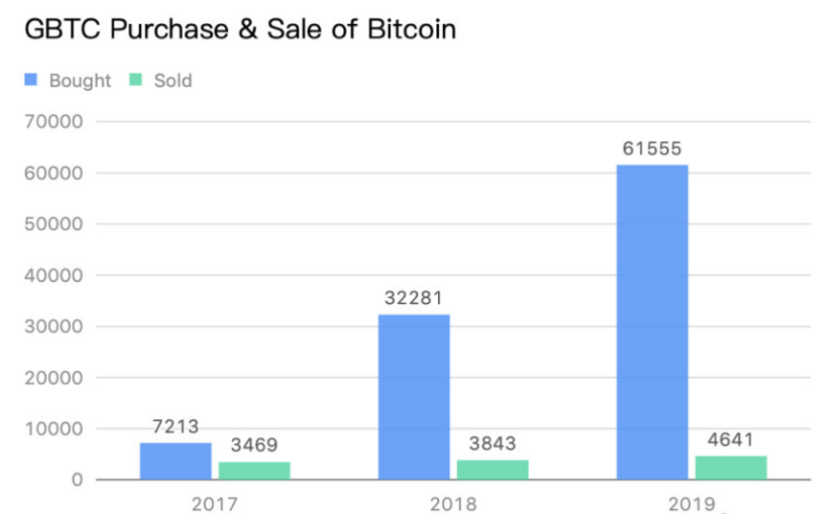Select the 2017 Bought blue bar
829x514 pixels.
click(175, 461)
